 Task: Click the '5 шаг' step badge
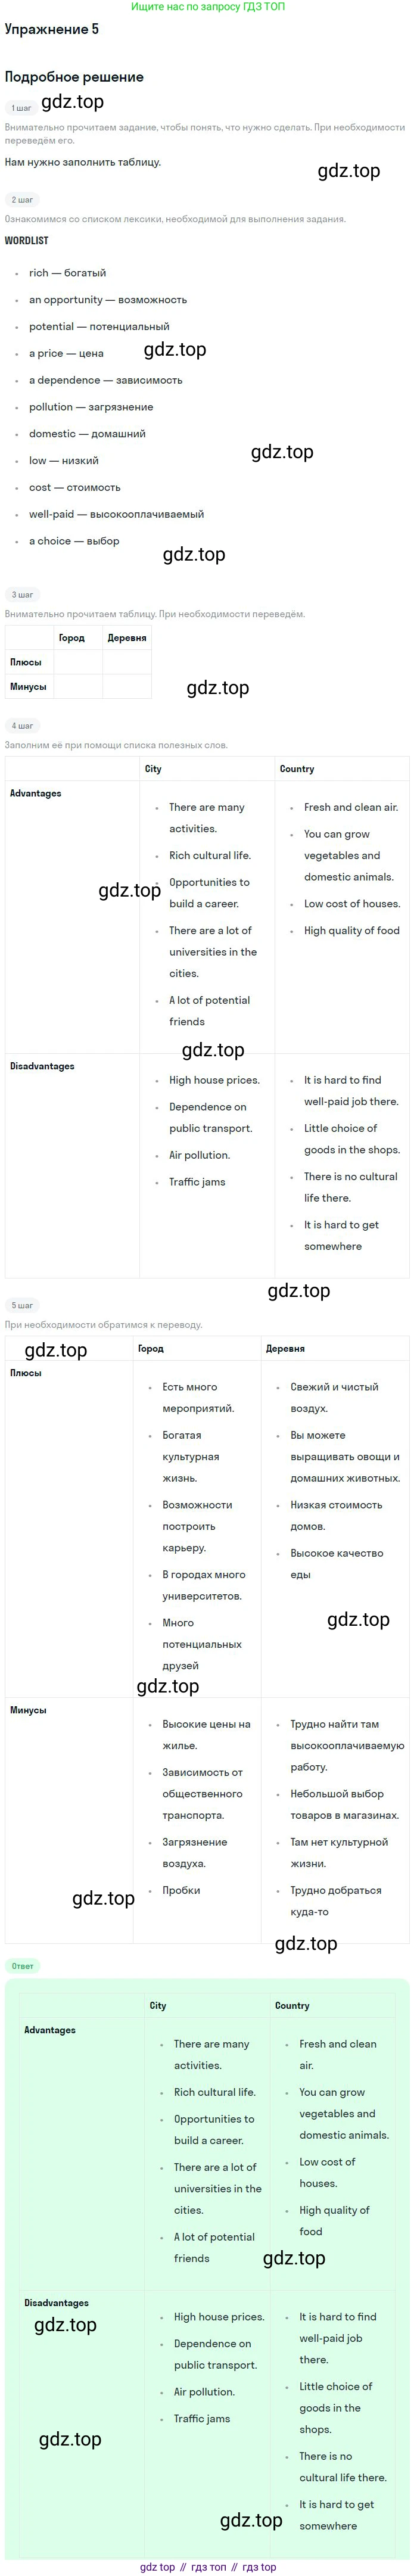tap(22, 1305)
